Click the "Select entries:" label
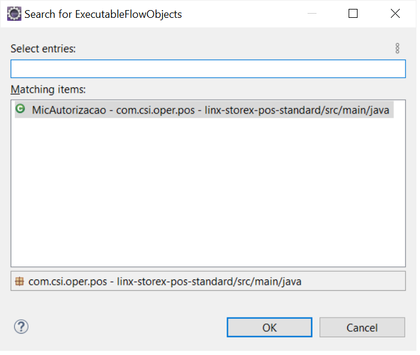 tap(43, 49)
